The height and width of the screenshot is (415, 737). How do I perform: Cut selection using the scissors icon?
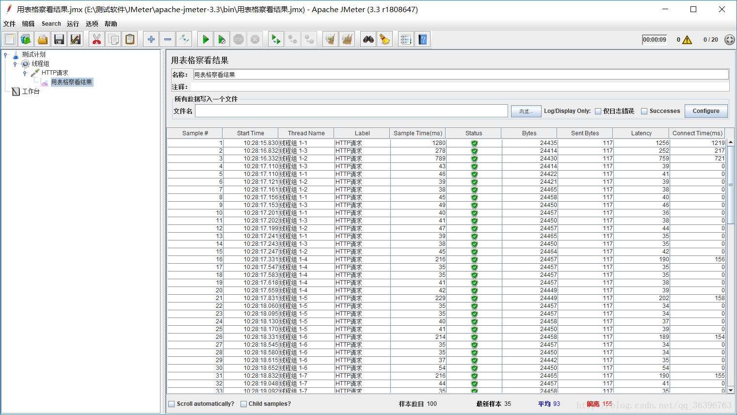coord(97,39)
